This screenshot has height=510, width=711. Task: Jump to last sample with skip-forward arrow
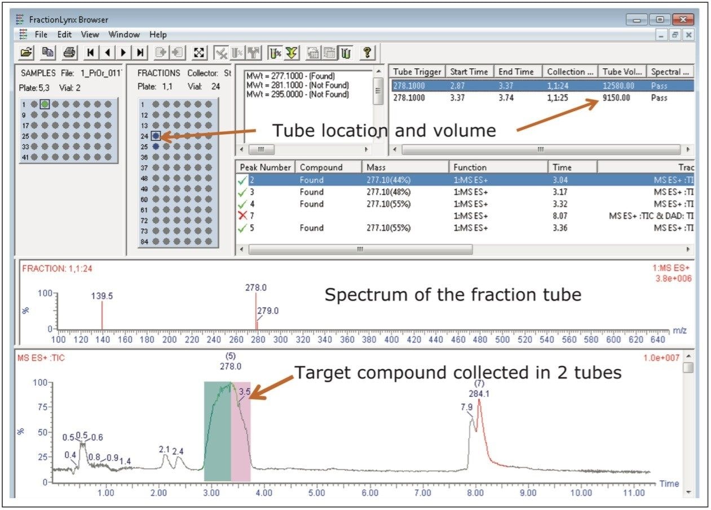(x=140, y=52)
